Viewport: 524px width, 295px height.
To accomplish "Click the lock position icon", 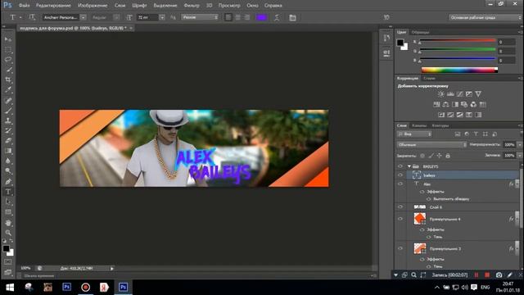I will click(x=439, y=156).
